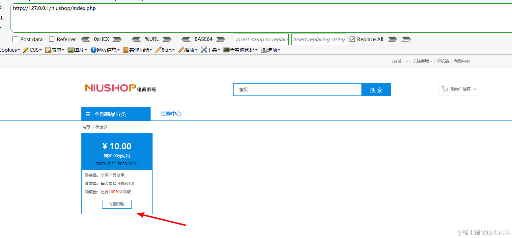512x238 pixels.
Task: Click the 缩放 ruler icon
Action: (181, 50)
